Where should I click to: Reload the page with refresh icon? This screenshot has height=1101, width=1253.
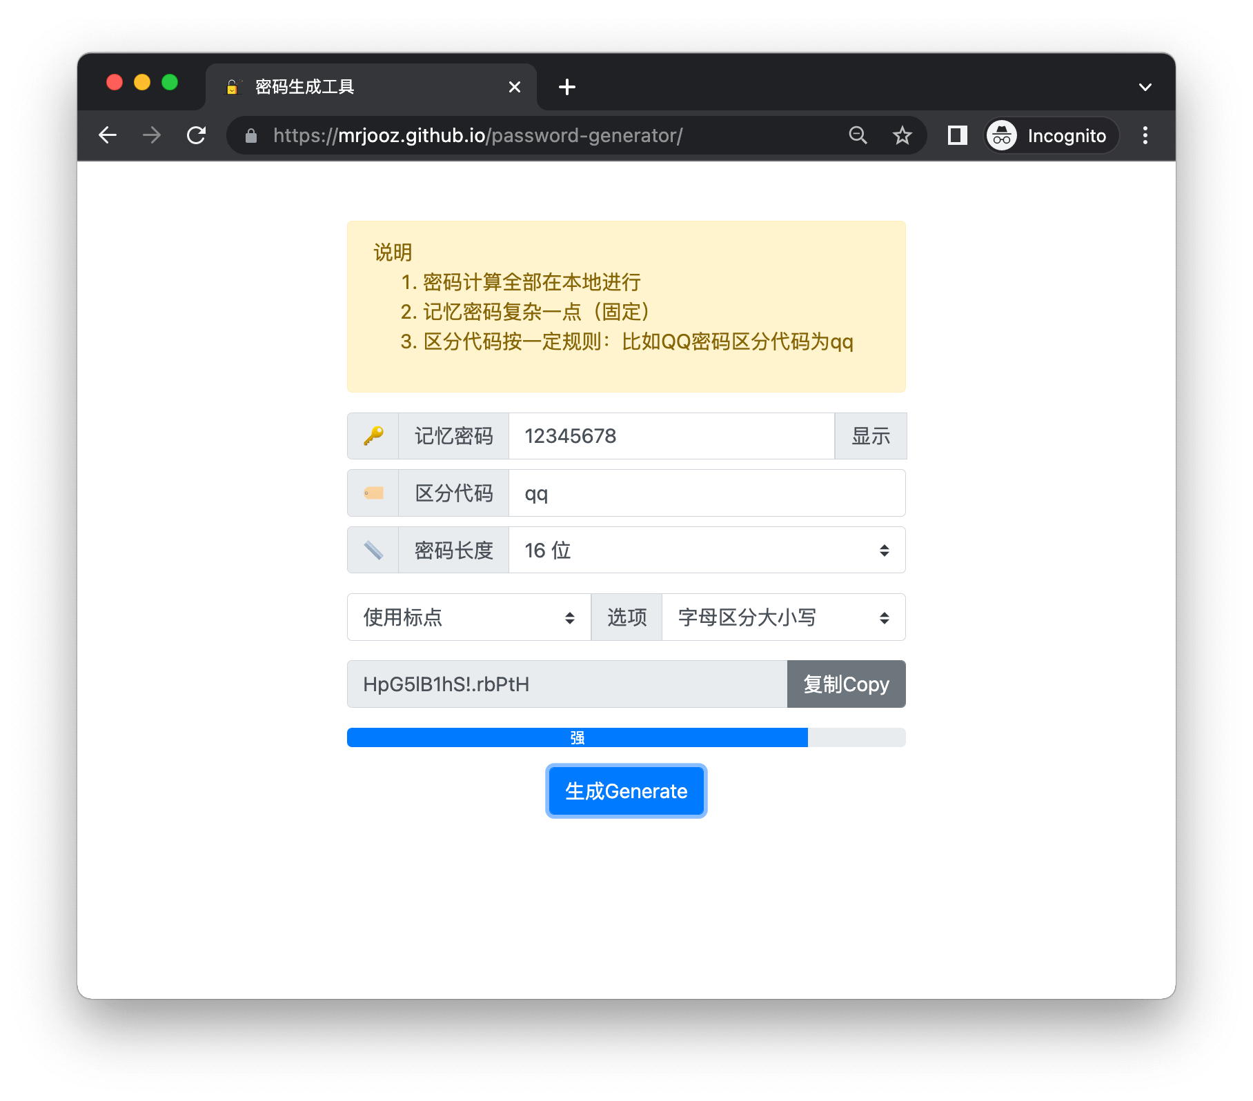(197, 135)
